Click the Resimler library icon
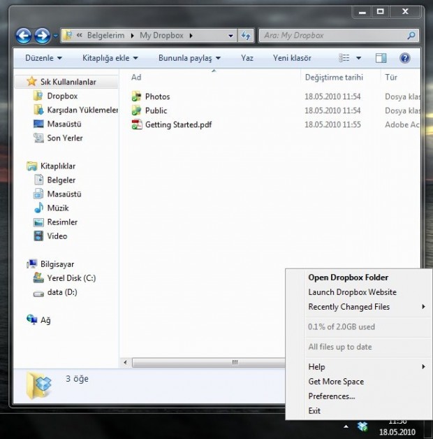 click(38, 222)
